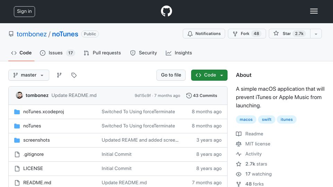The height and width of the screenshot is (187, 333).
Task: Open the Pull requests tab
Action: pos(102,53)
